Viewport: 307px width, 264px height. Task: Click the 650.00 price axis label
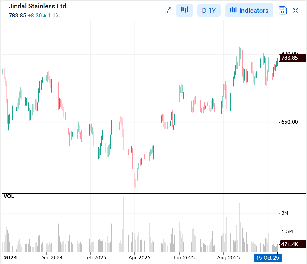(x=290, y=122)
